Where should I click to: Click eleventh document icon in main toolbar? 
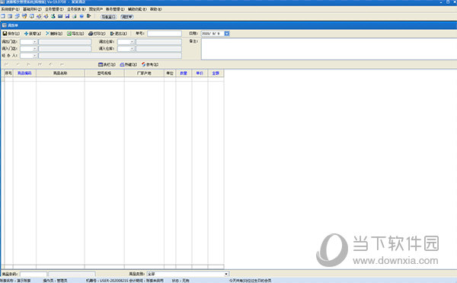tap(75, 16)
